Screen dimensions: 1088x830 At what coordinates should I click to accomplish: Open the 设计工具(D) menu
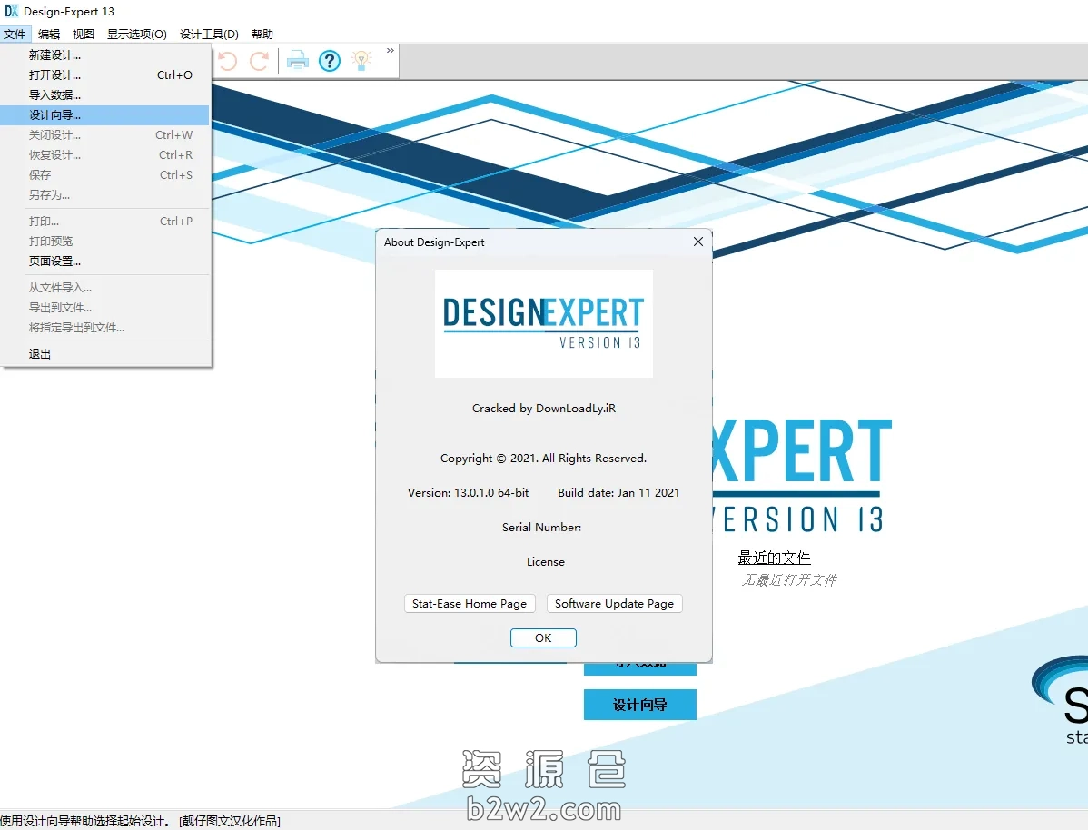tap(209, 35)
